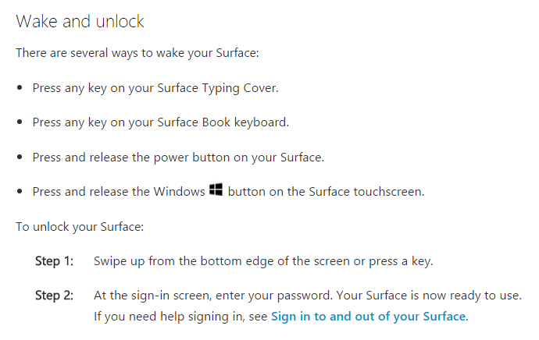The image size is (539, 340).
Task: Click the 'Press any key on your Surface Book keyboard' text
Action: [161, 122]
